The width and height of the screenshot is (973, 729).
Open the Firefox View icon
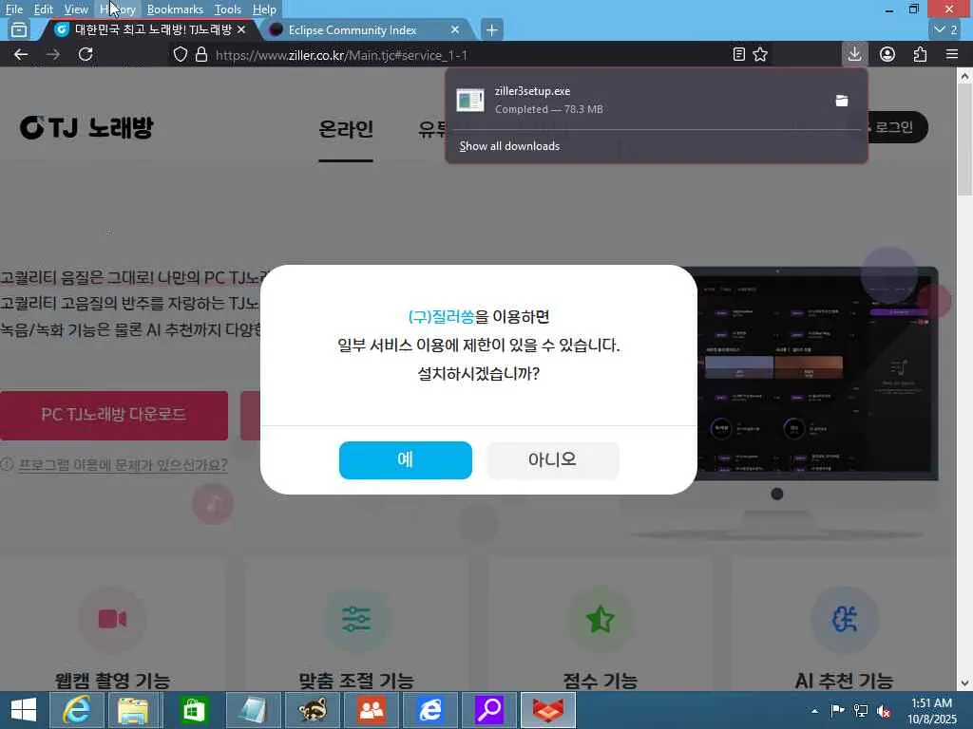point(19,29)
